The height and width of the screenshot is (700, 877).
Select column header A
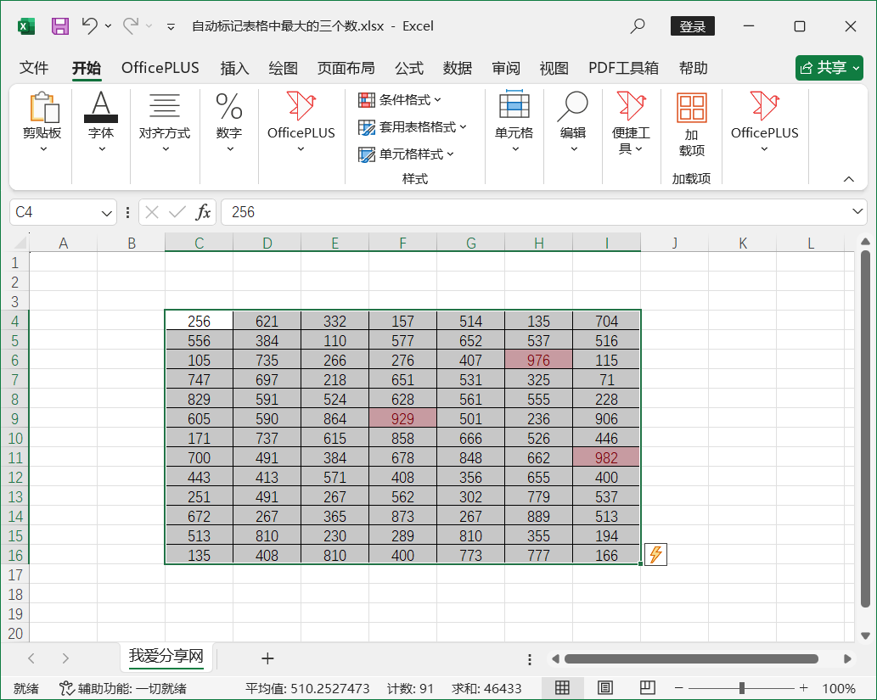tap(63, 244)
